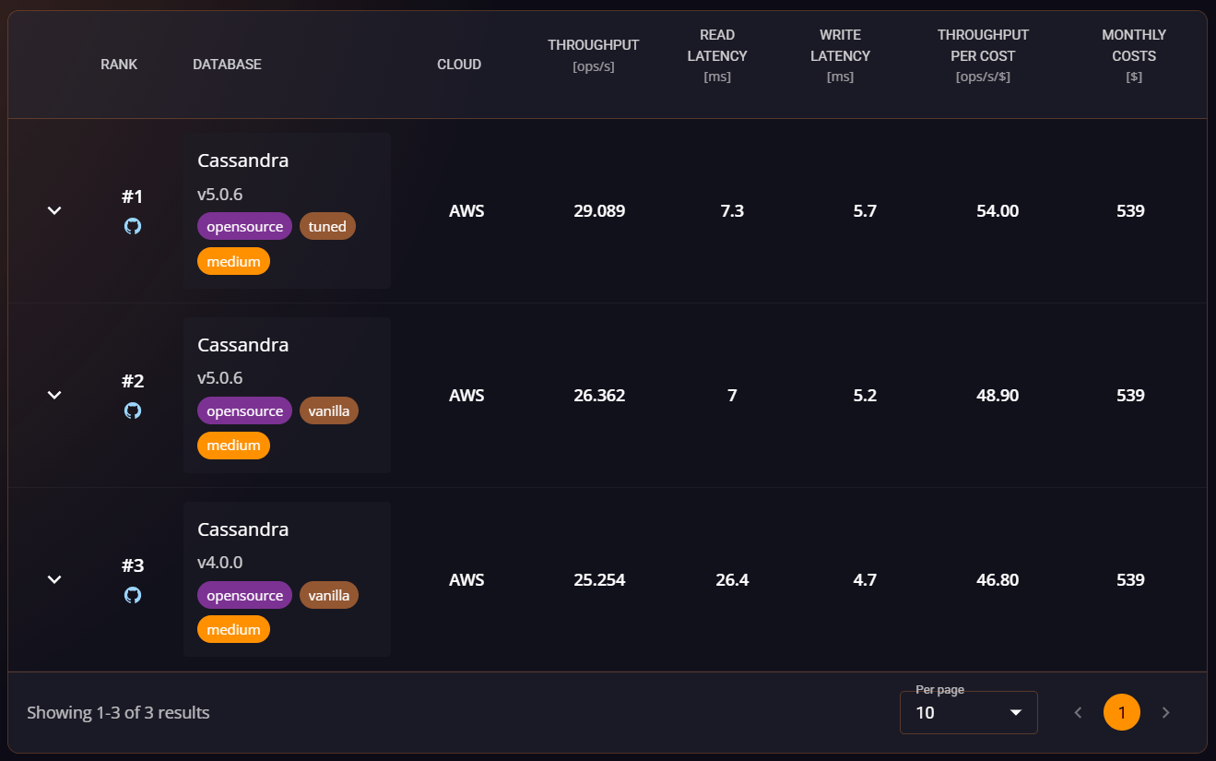Screen dimensions: 1216x761
Task: Open the GitHub link for Cassandra v4.0.0
Action: click(x=133, y=595)
